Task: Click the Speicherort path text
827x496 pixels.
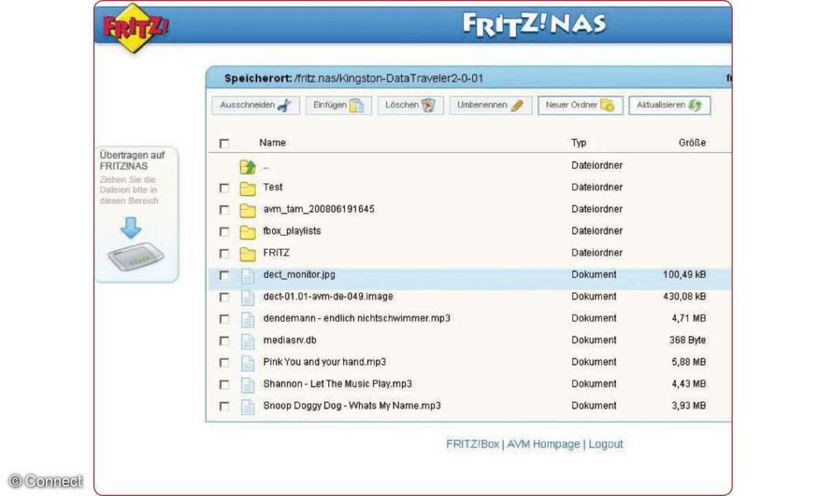Action: coord(354,79)
